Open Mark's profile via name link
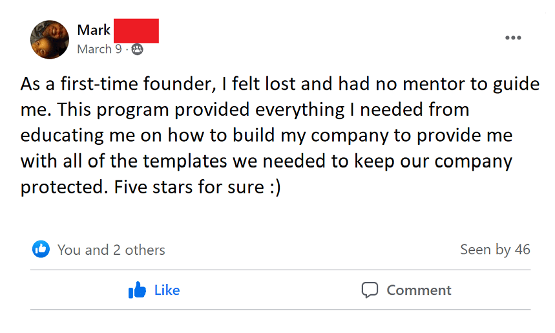 coord(94,30)
